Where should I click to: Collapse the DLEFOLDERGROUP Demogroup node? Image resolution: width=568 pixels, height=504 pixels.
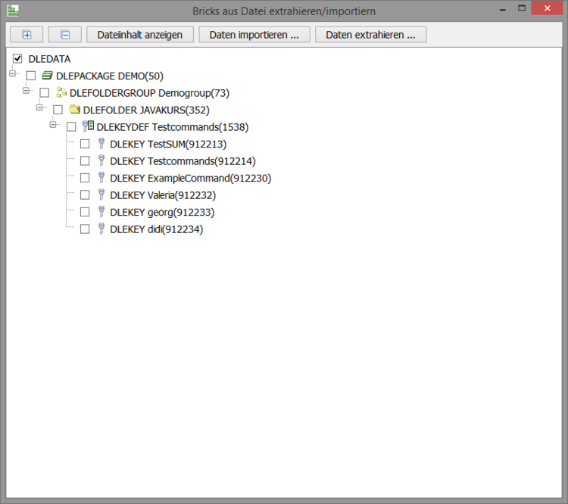coord(26,90)
